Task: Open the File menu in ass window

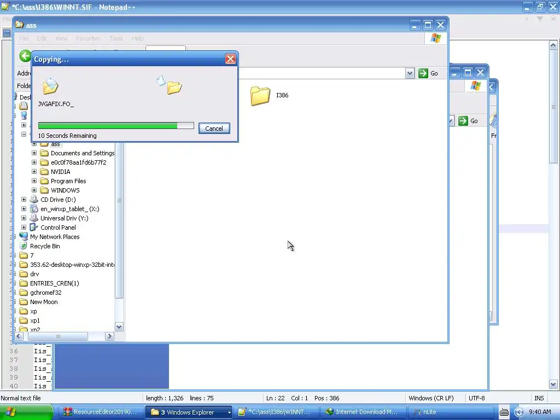Action: click(x=24, y=38)
